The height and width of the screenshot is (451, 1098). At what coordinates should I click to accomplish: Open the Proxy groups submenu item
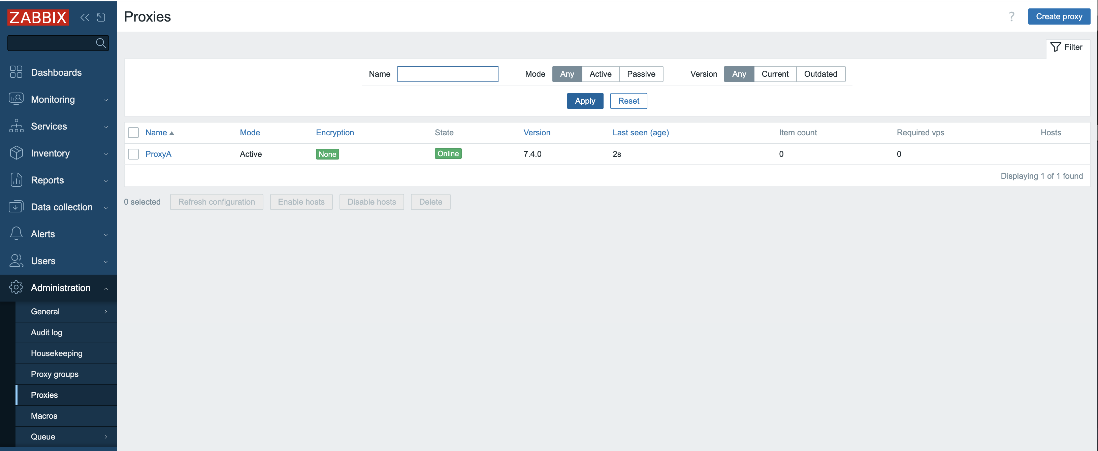pos(55,374)
